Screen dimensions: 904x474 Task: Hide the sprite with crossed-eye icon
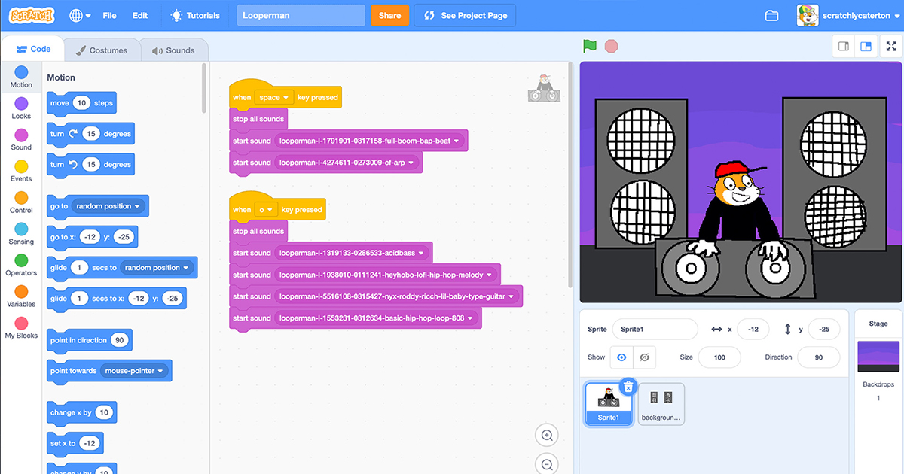click(x=644, y=357)
